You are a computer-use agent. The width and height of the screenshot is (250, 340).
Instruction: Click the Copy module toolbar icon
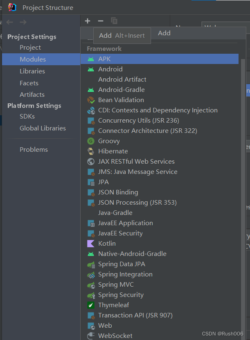114,21
